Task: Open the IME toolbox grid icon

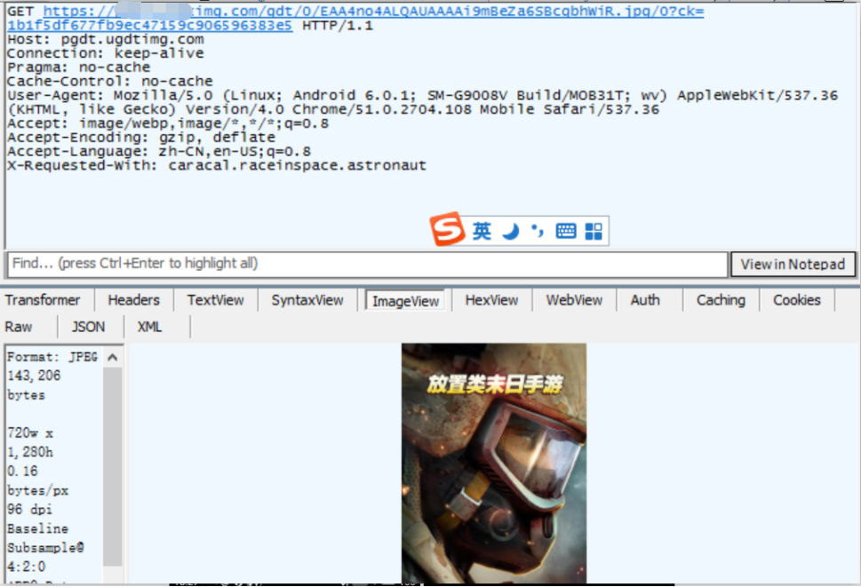Action: coord(594,231)
